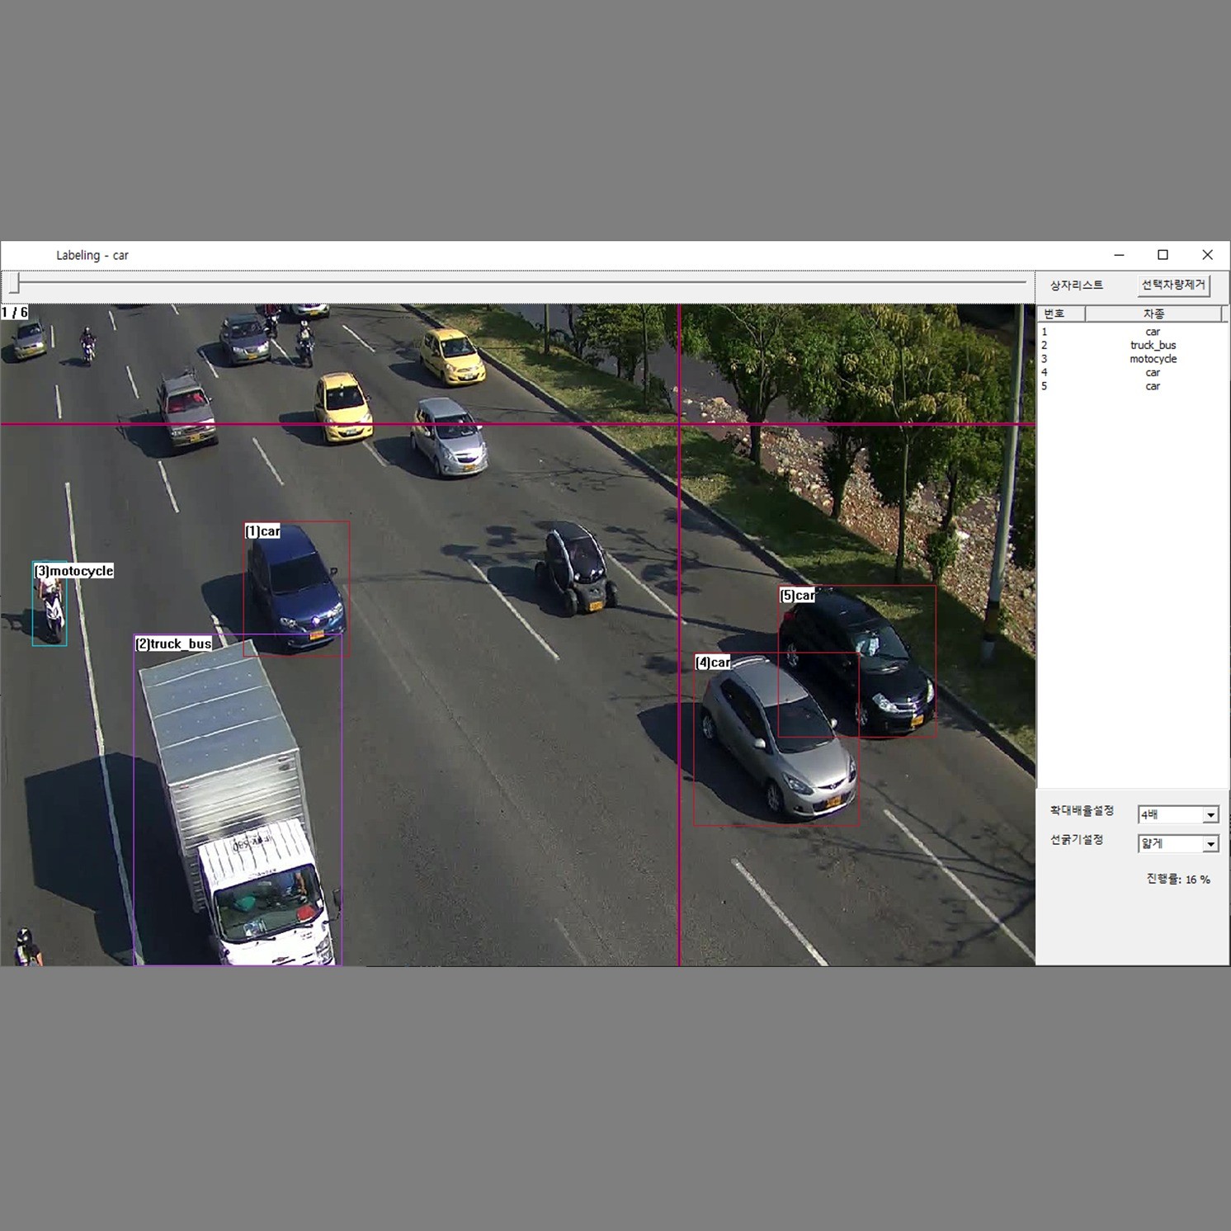Click the (5)car bounding box label

coord(797,596)
